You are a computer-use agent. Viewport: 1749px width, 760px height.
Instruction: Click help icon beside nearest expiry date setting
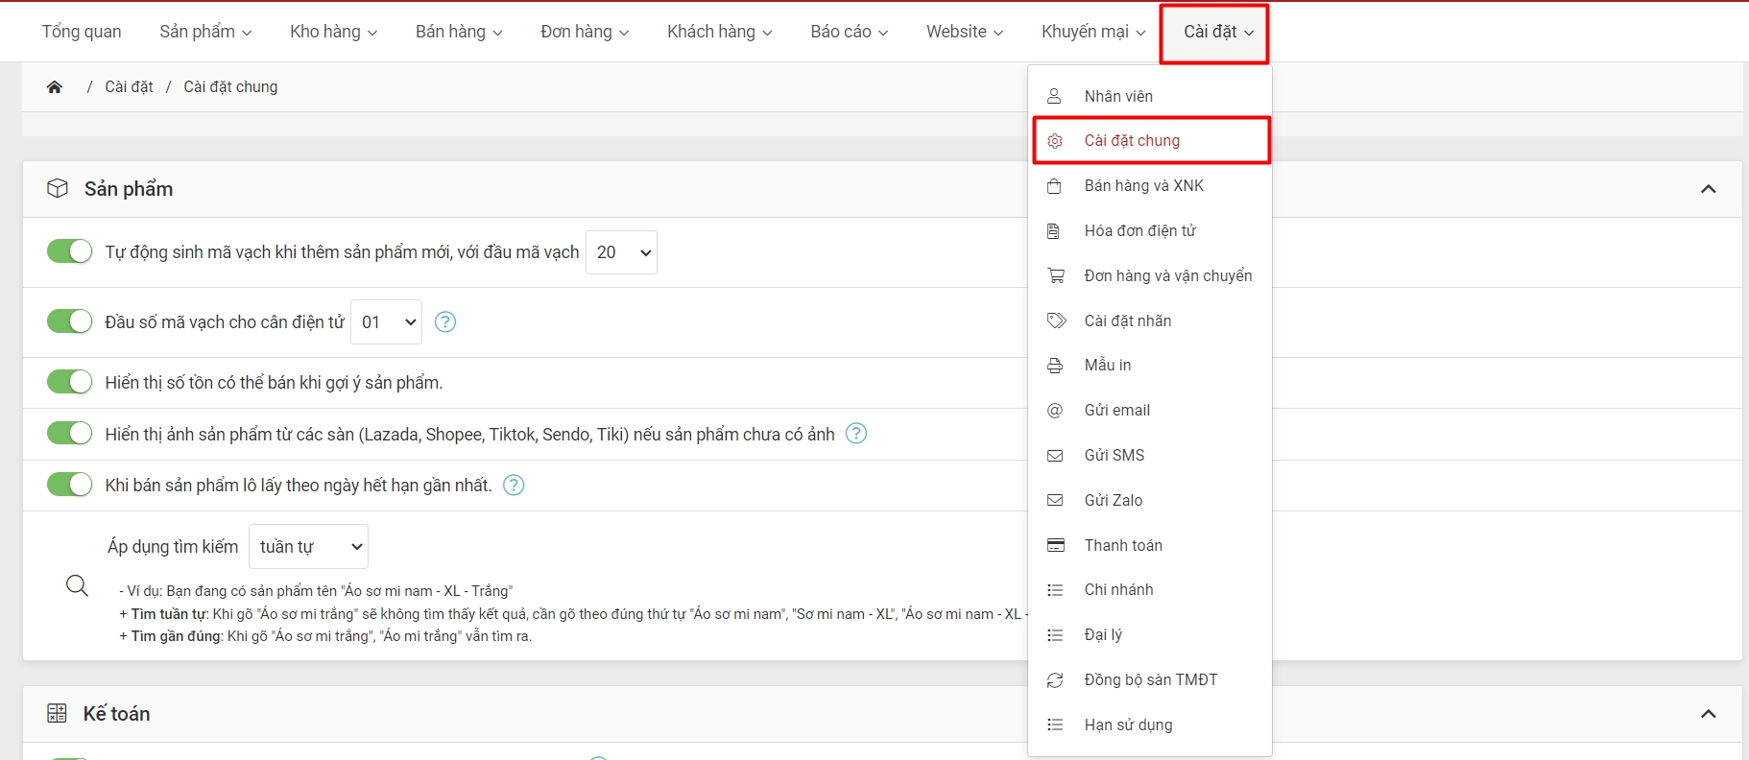tap(514, 486)
